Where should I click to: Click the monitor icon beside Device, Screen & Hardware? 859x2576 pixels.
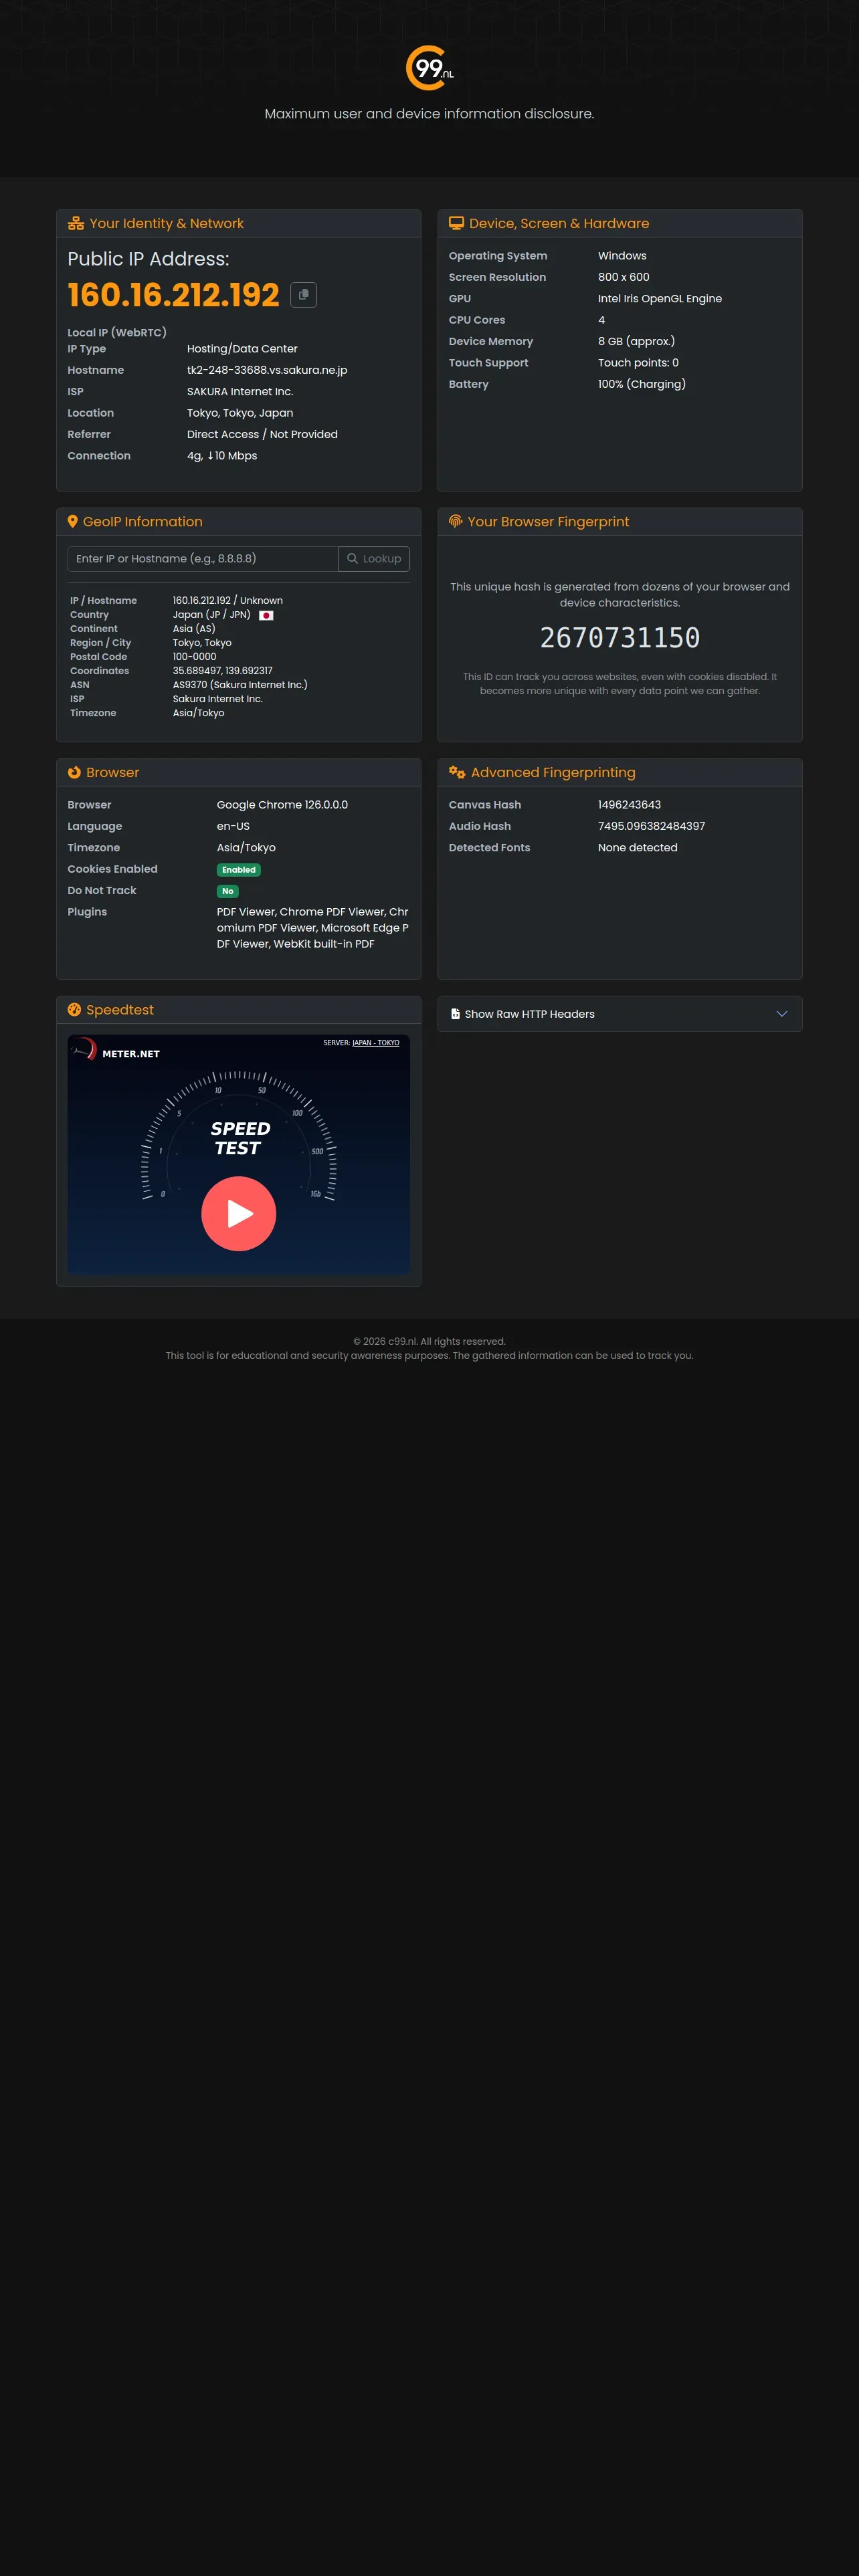[456, 223]
